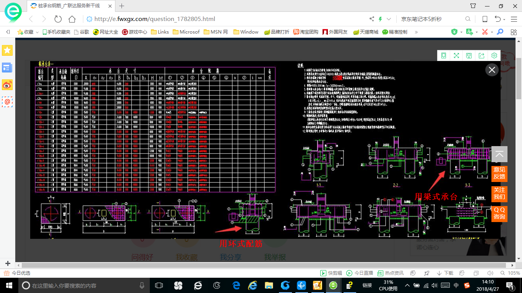The image size is (522, 293).
Task: Reload the page with the refresh icon
Action: [58, 19]
